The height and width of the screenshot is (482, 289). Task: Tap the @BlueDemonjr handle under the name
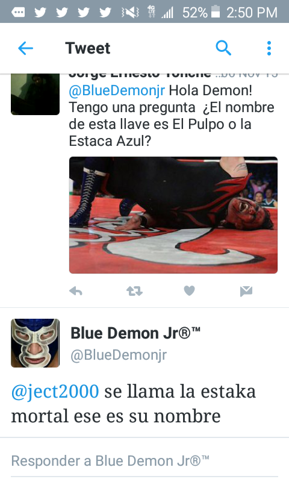click(x=119, y=355)
